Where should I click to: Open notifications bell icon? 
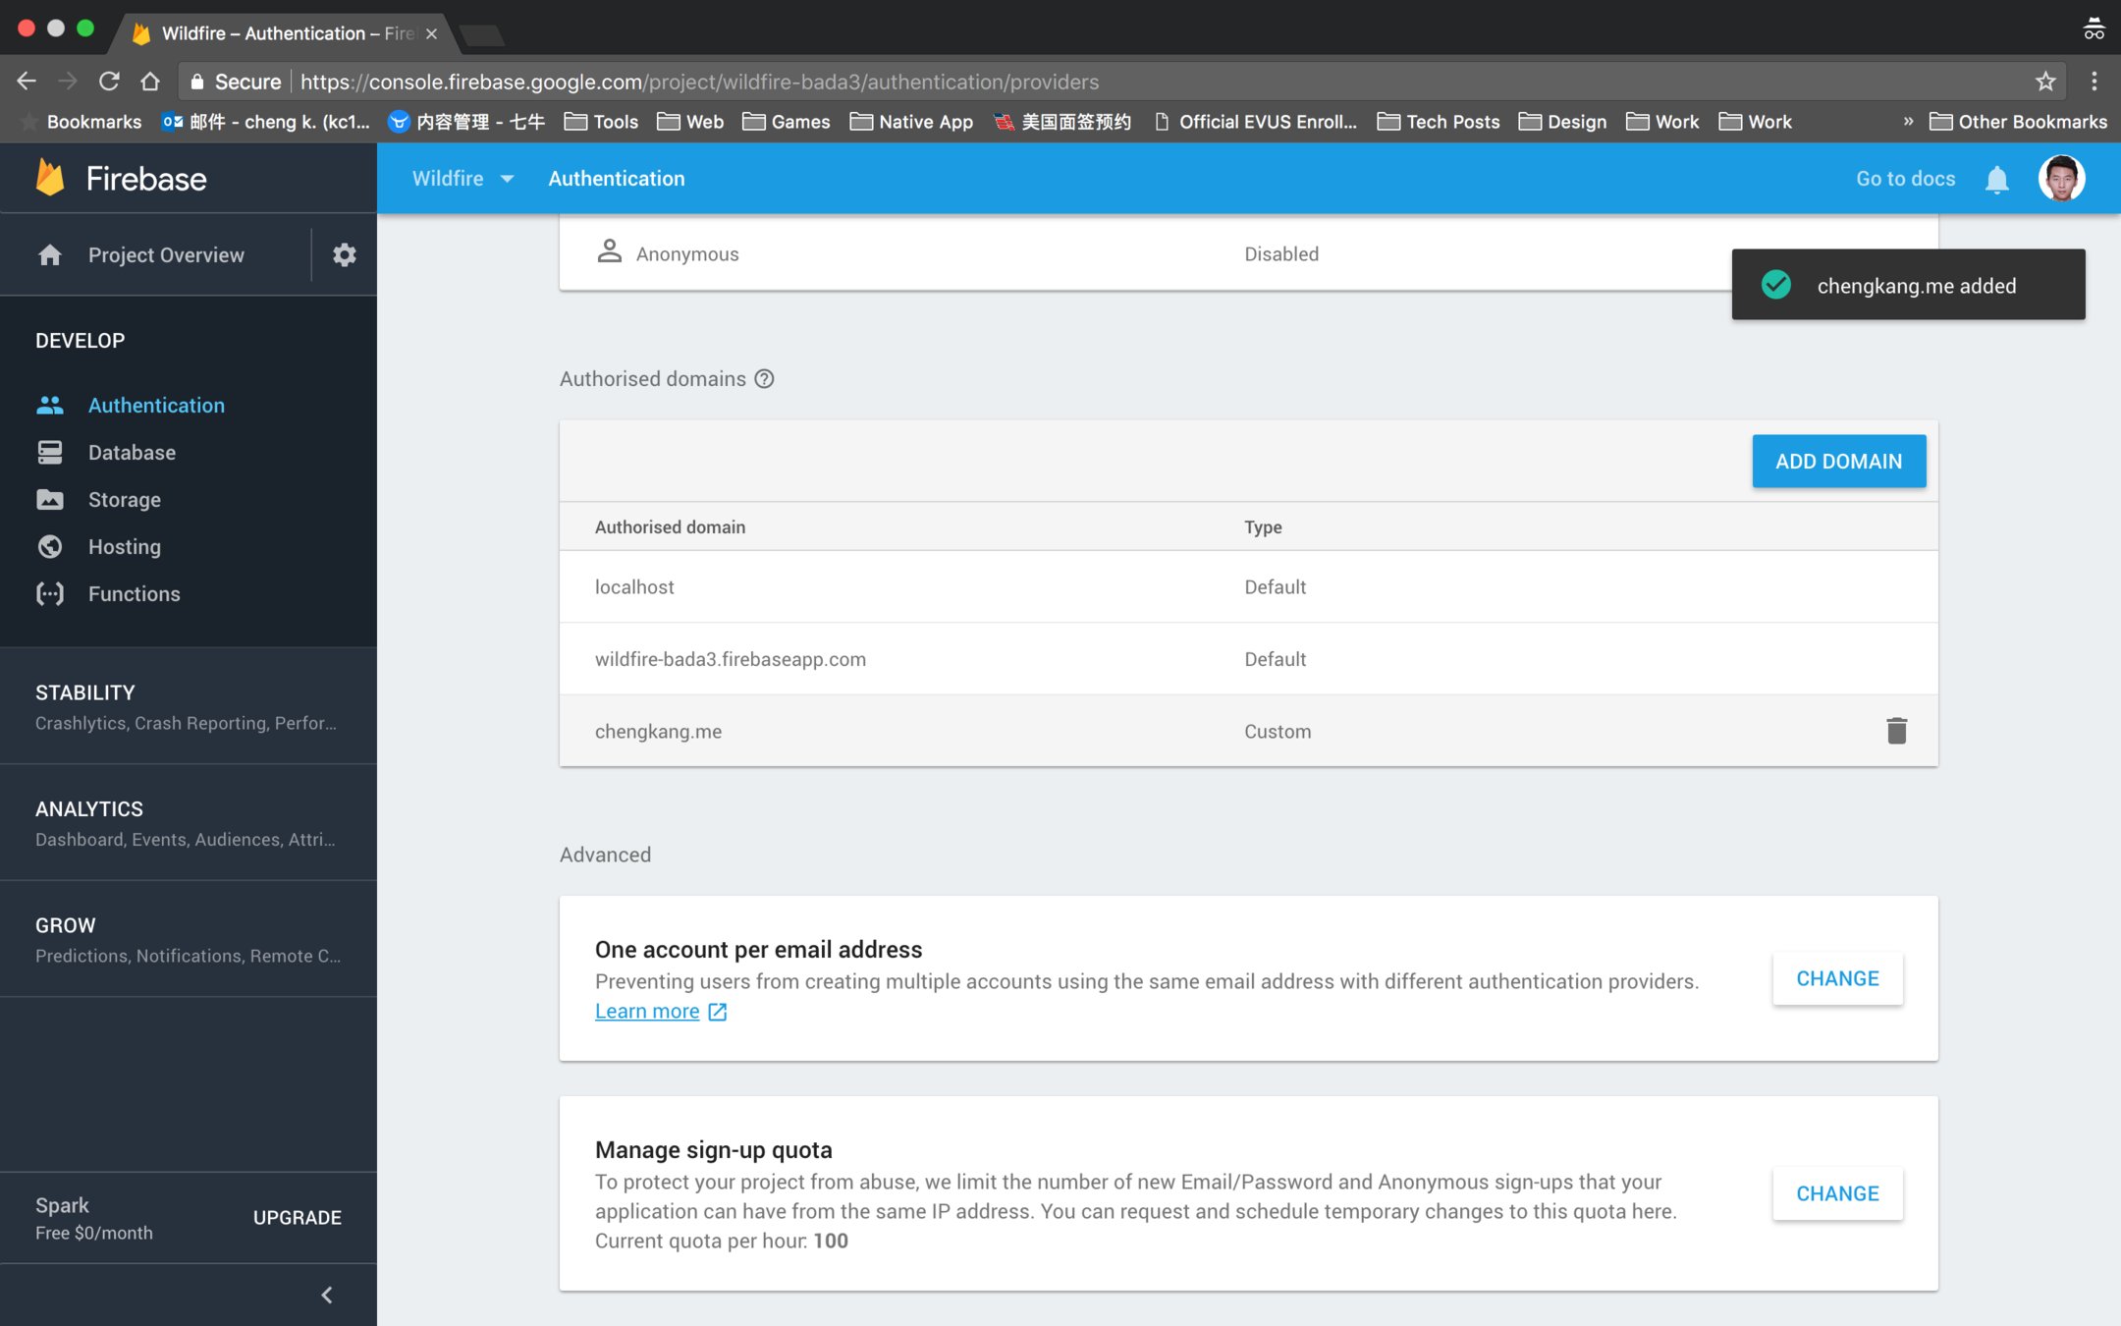coord(1996,180)
